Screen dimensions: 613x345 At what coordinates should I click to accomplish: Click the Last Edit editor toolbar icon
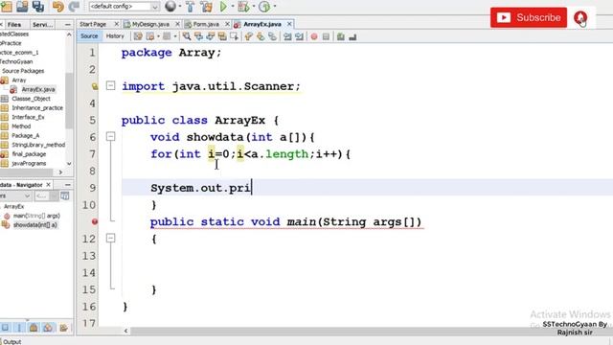point(138,36)
